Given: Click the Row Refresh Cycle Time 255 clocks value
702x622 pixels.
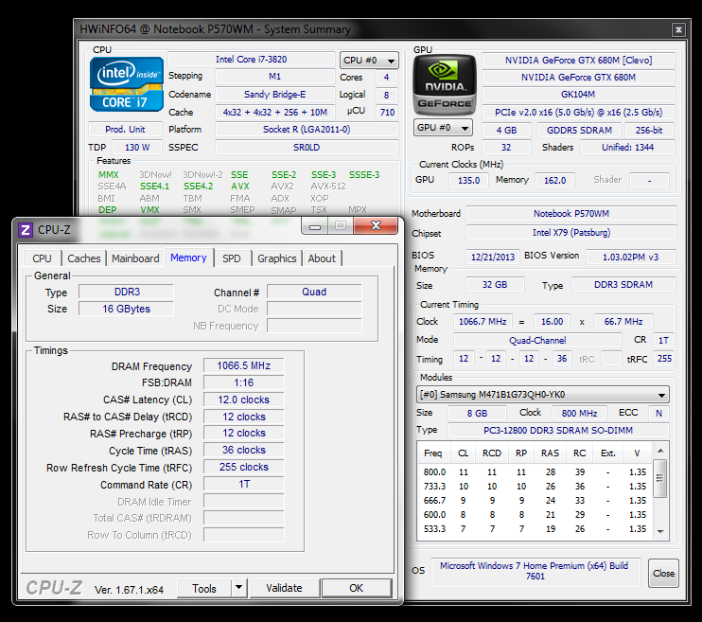Looking at the screenshot, I should point(244,467).
